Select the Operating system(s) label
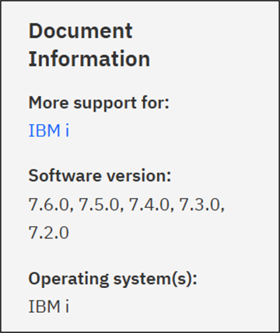The image size is (280, 333). [113, 279]
